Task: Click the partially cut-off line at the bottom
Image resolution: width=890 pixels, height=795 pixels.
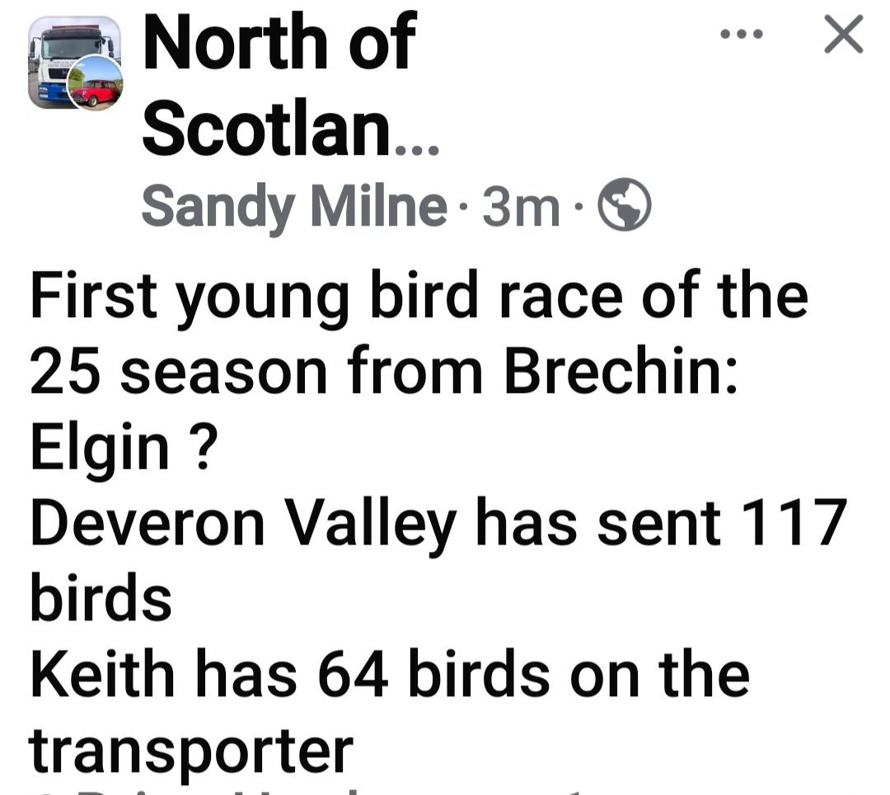Action: [x=307, y=791]
